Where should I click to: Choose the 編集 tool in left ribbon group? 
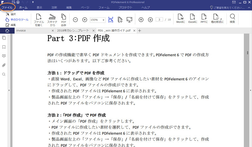11,25
